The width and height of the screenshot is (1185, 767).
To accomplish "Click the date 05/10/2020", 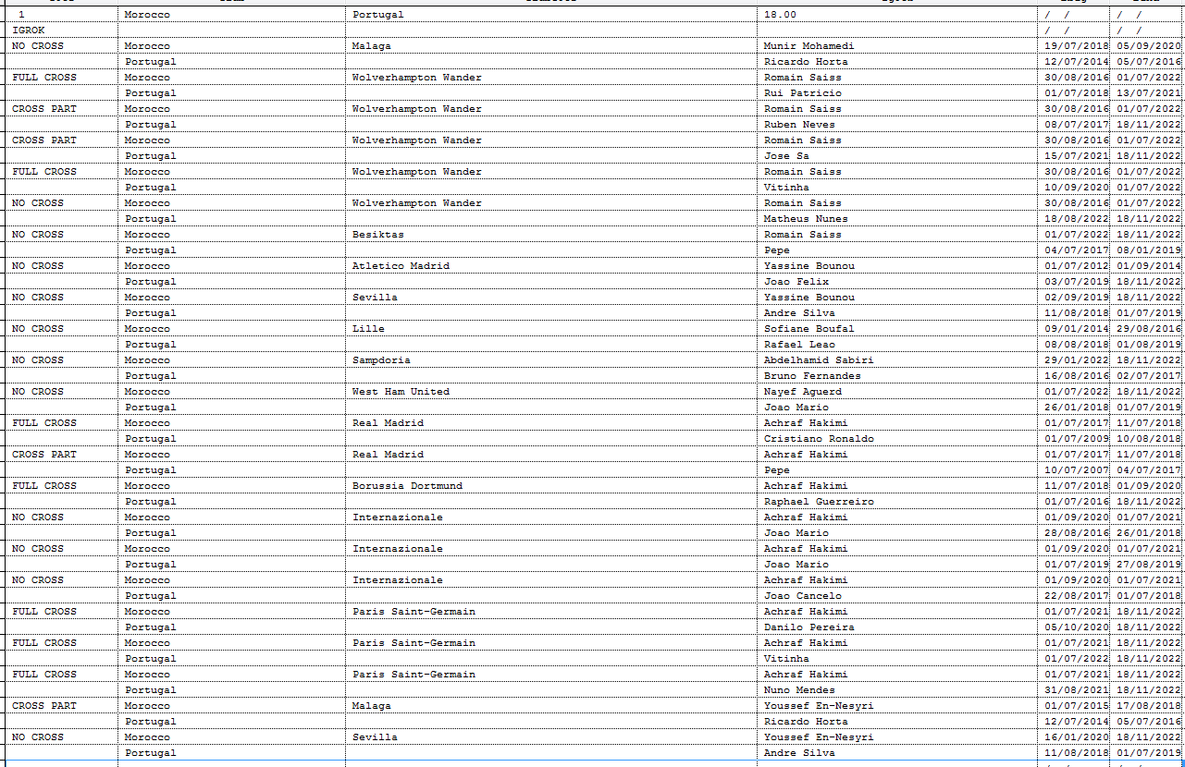I will 1076,627.
